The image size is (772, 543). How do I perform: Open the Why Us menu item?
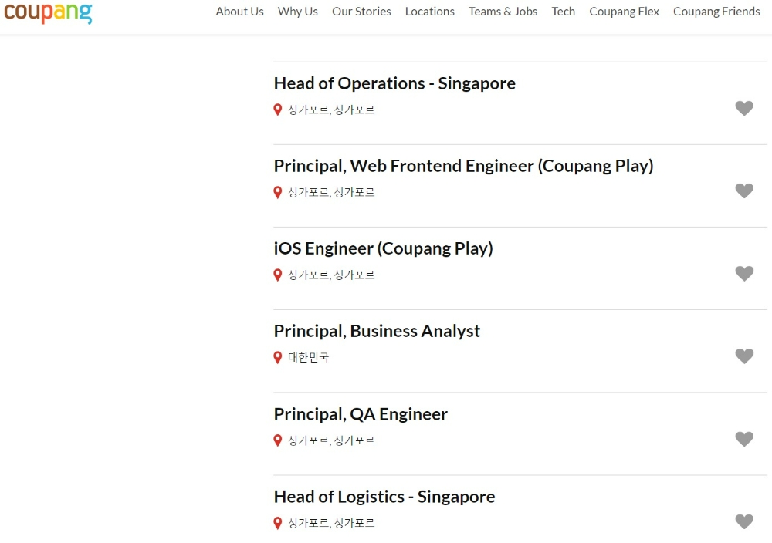pos(298,12)
